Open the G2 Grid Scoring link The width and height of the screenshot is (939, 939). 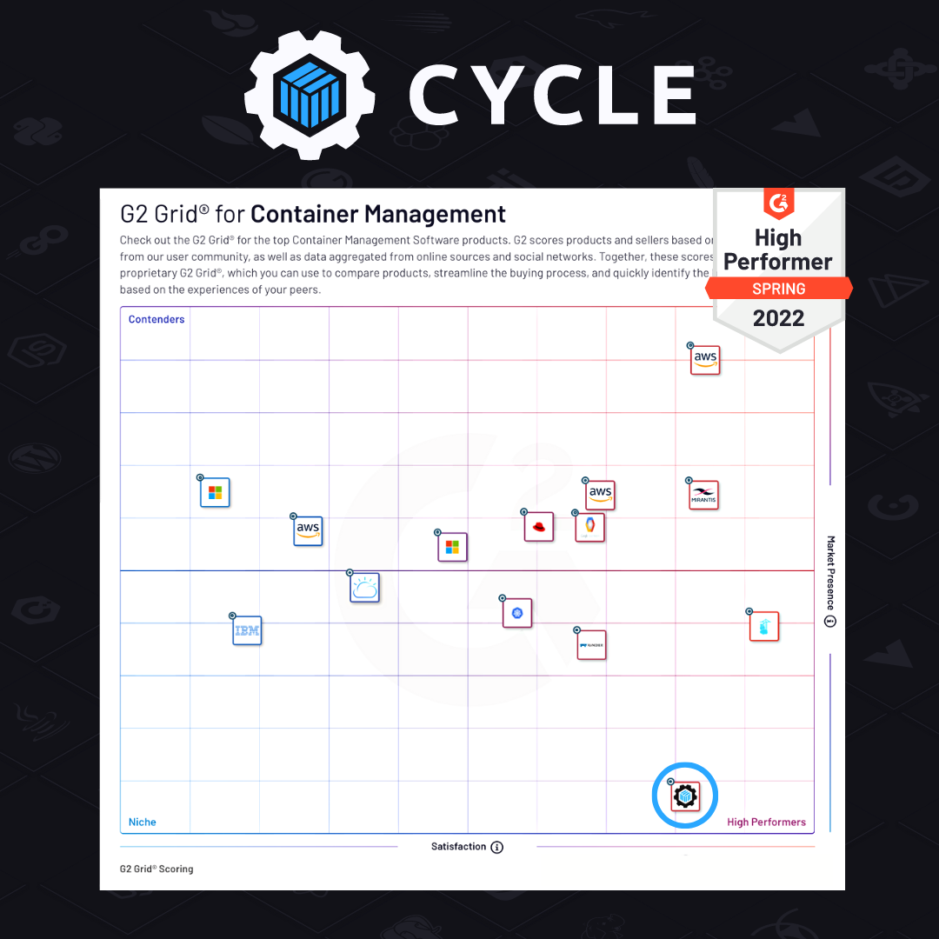pos(156,869)
